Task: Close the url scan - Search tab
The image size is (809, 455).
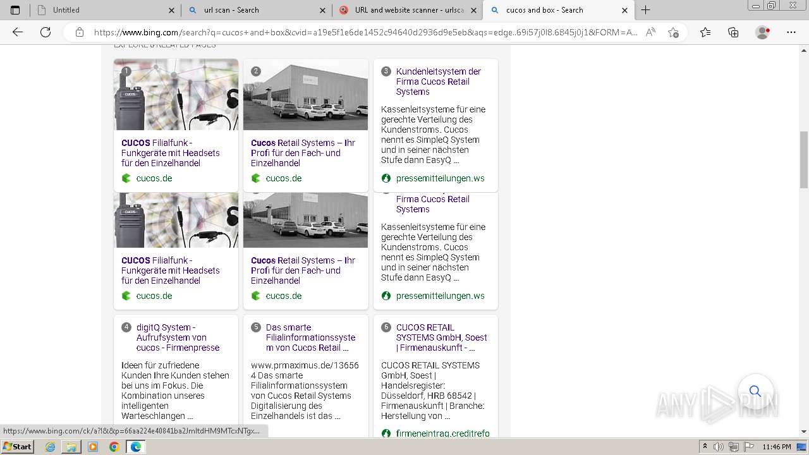Action: 322,10
